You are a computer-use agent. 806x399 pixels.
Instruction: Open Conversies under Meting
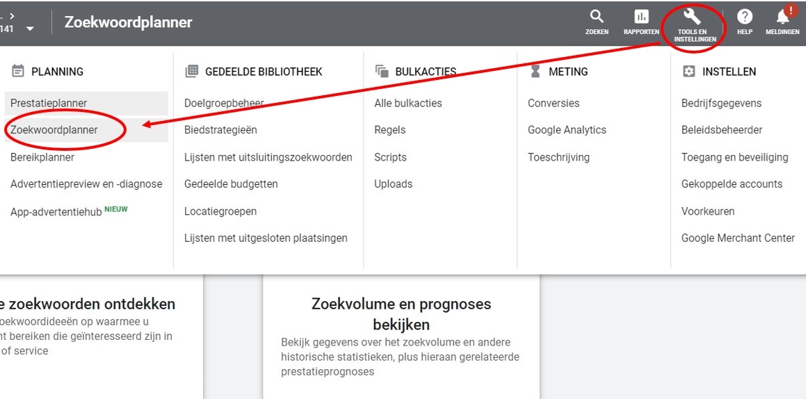point(554,103)
